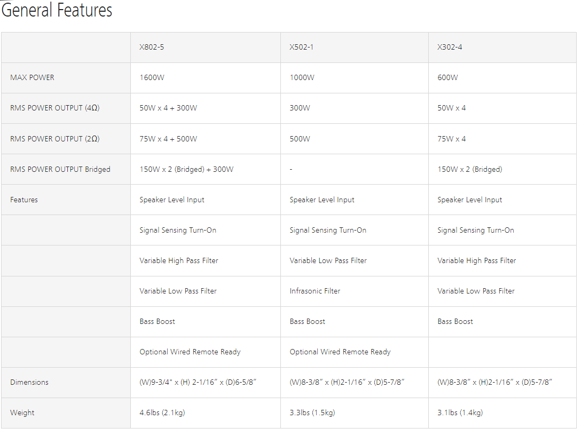Image resolution: width=581 pixels, height=436 pixels.
Task: Click the 600W max power cell
Action: pyautogui.click(x=447, y=77)
